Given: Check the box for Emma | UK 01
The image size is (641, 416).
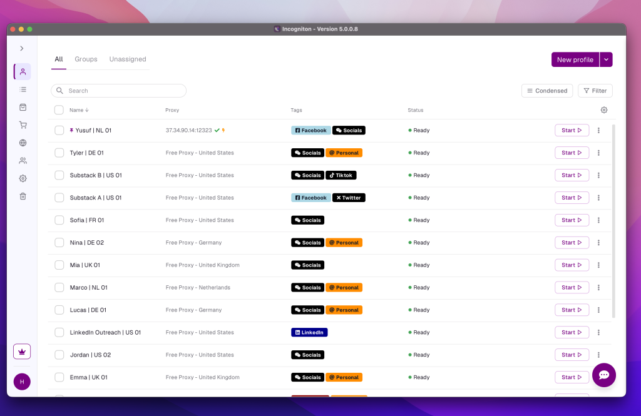Looking at the screenshot, I should click(59, 378).
